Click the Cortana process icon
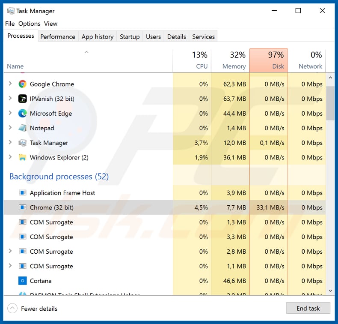Viewport: 338px width, 324px height. point(23,281)
